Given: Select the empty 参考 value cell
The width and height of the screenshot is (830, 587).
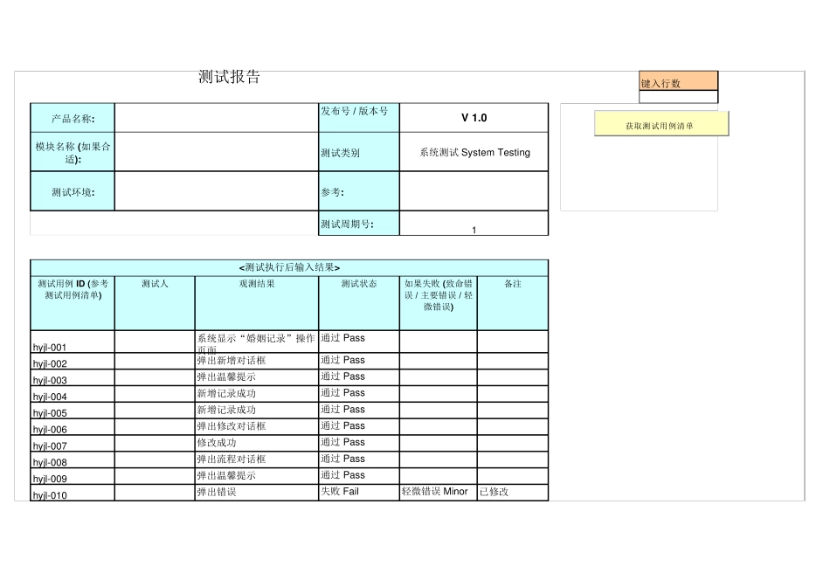Looking at the screenshot, I should point(474,191).
